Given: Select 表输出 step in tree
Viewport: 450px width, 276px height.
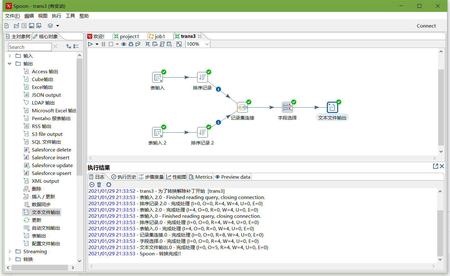Looking at the screenshot, I should coord(39,236).
